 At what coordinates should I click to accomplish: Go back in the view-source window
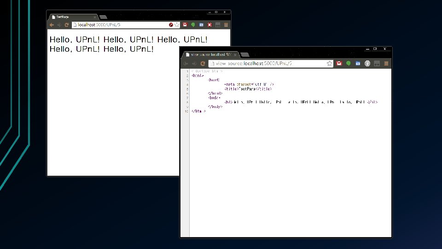point(186,64)
